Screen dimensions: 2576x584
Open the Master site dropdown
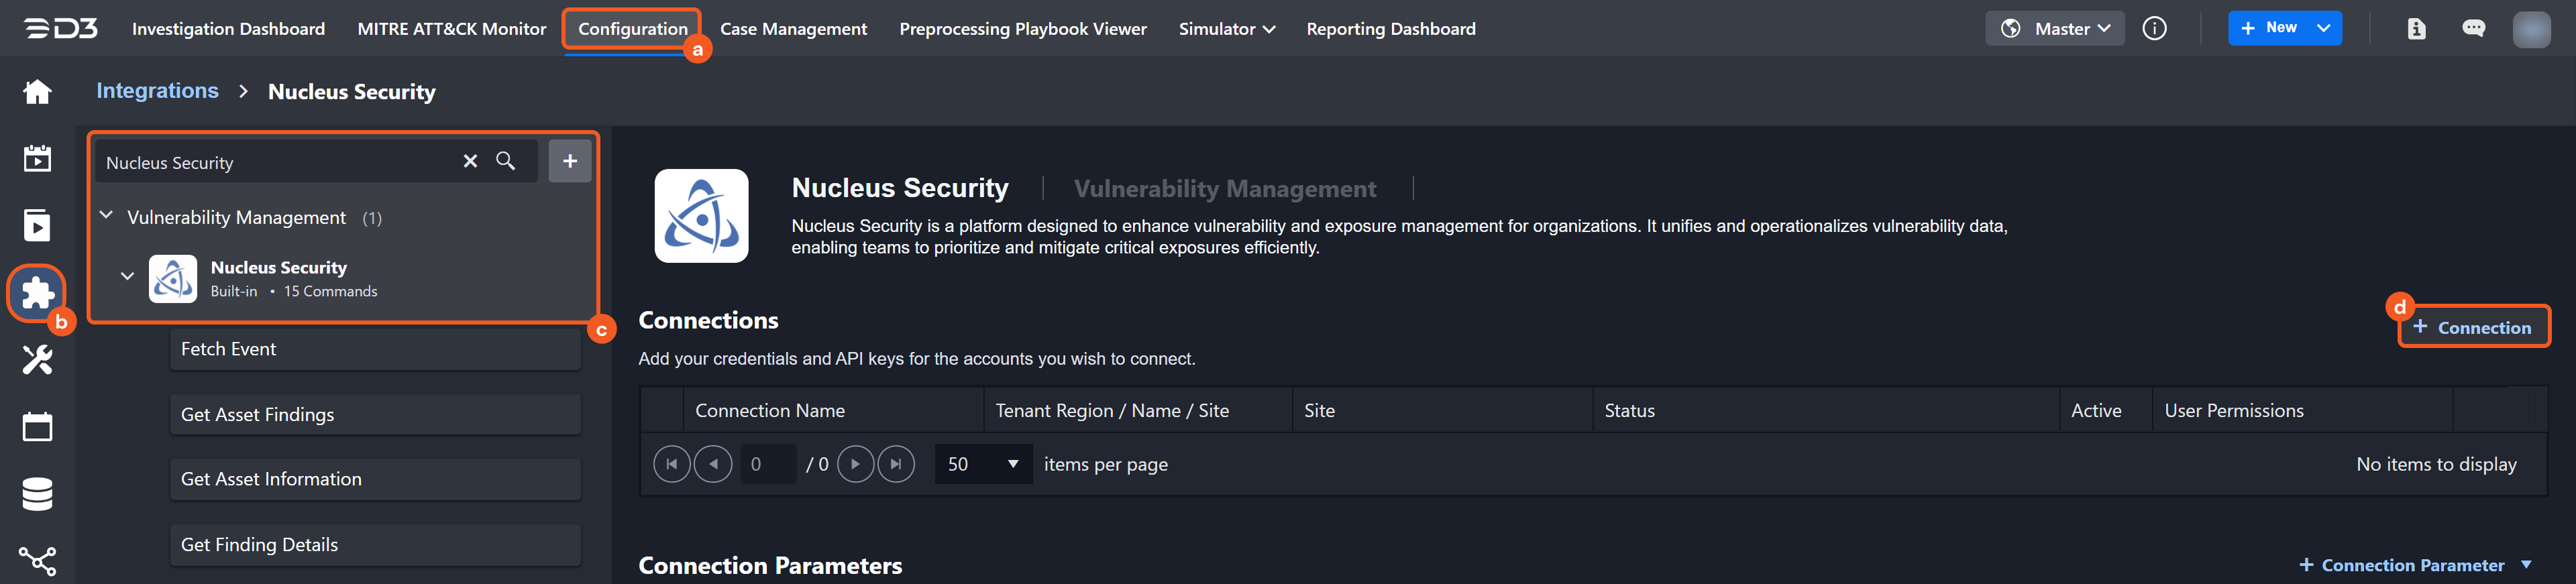[2055, 29]
